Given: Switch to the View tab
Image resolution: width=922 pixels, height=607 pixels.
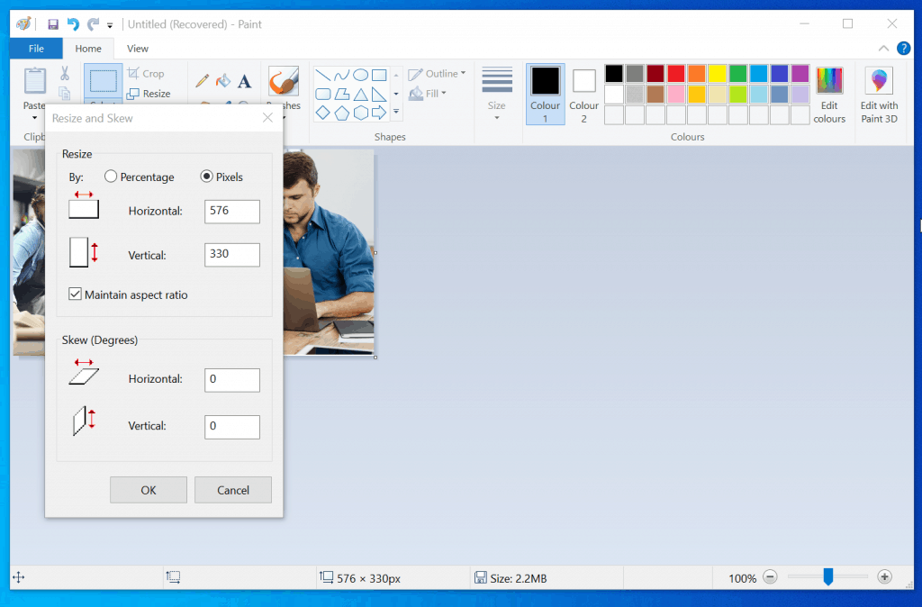Looking at the screenshot, I should [137, 48].
